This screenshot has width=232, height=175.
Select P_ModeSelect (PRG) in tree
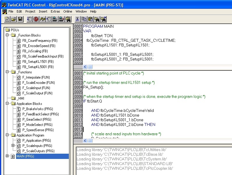[37, 125]
